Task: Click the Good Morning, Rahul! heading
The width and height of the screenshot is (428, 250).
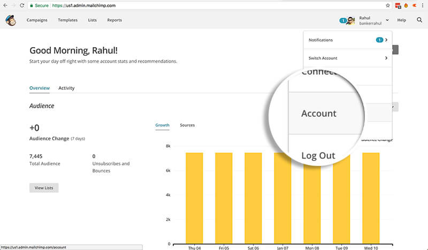Action: point(73,50)
